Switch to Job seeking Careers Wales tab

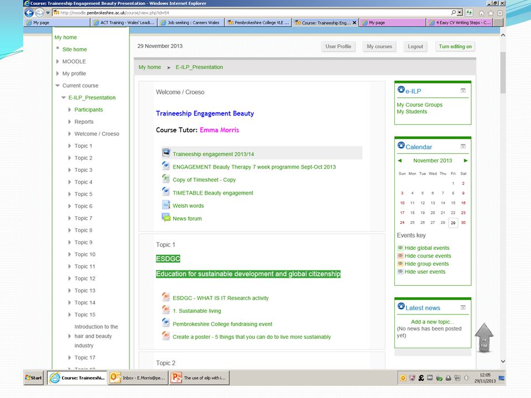click(x=191, y=23)
